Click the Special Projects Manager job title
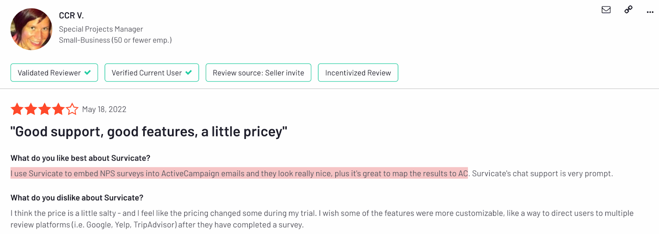 (101, 29)
